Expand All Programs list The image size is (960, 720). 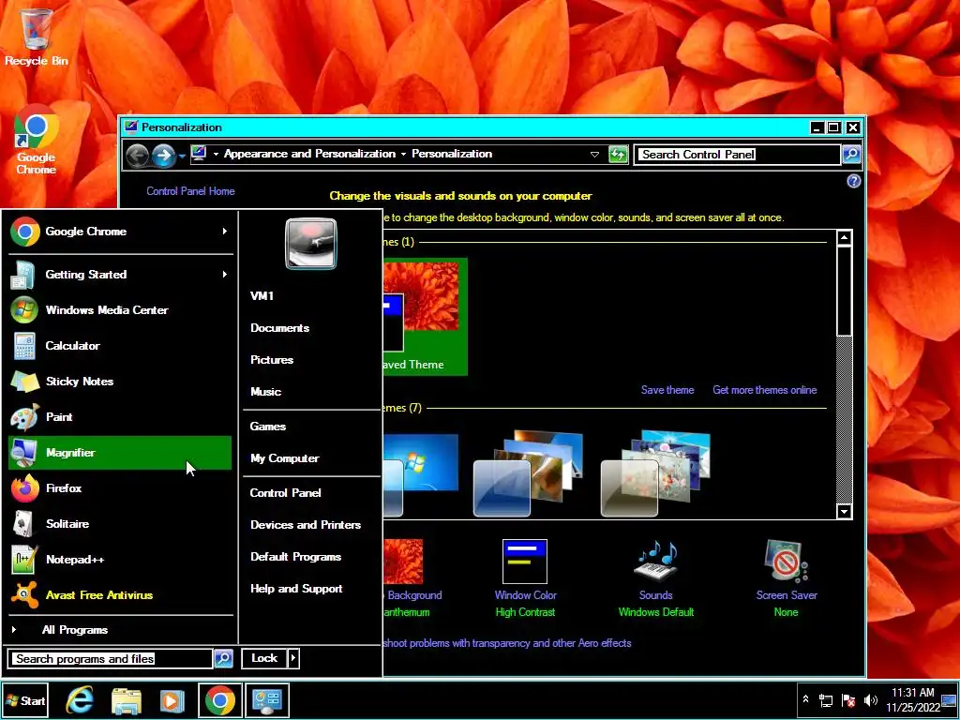click(120, 630)
